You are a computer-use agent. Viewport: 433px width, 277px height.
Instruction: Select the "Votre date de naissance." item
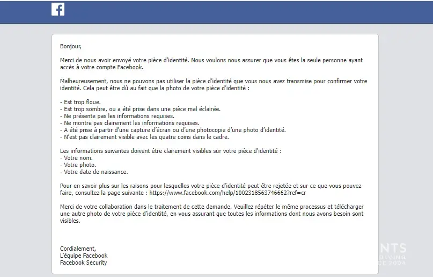pyautogui.click(x=94, y=172)
